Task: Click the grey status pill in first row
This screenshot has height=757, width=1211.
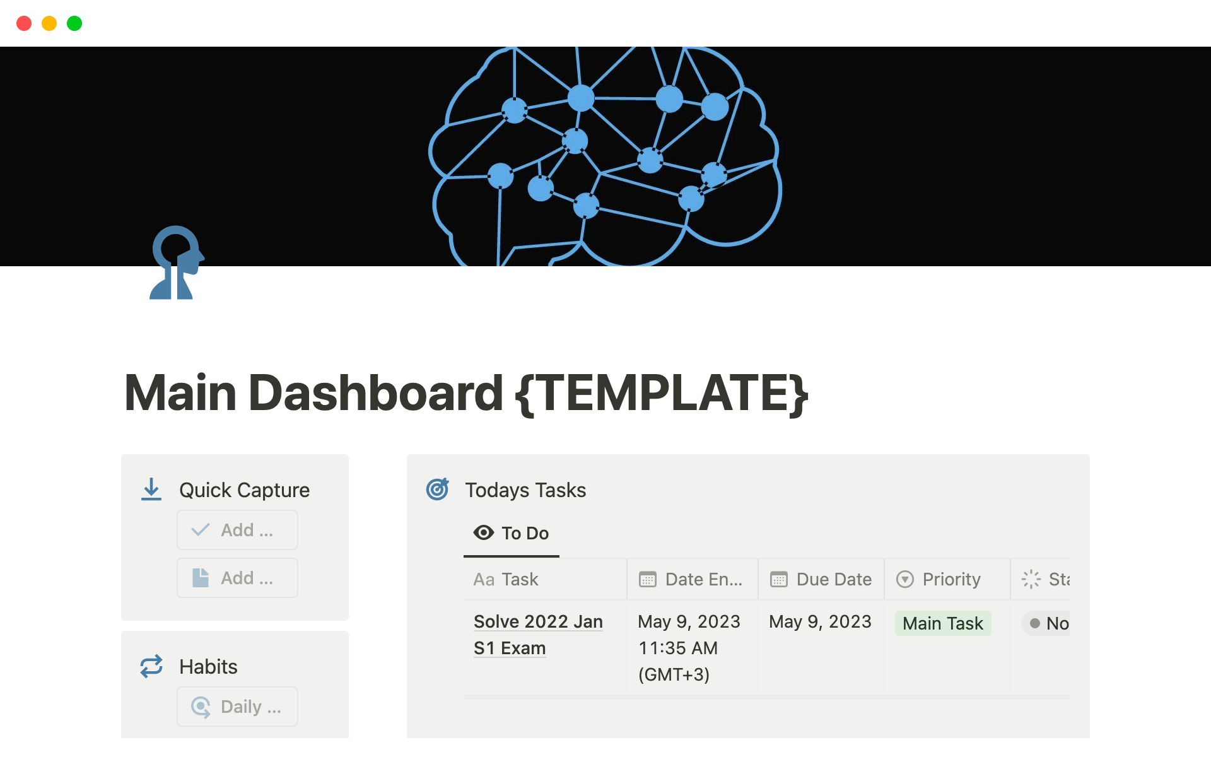Action: pos(1048,623)
